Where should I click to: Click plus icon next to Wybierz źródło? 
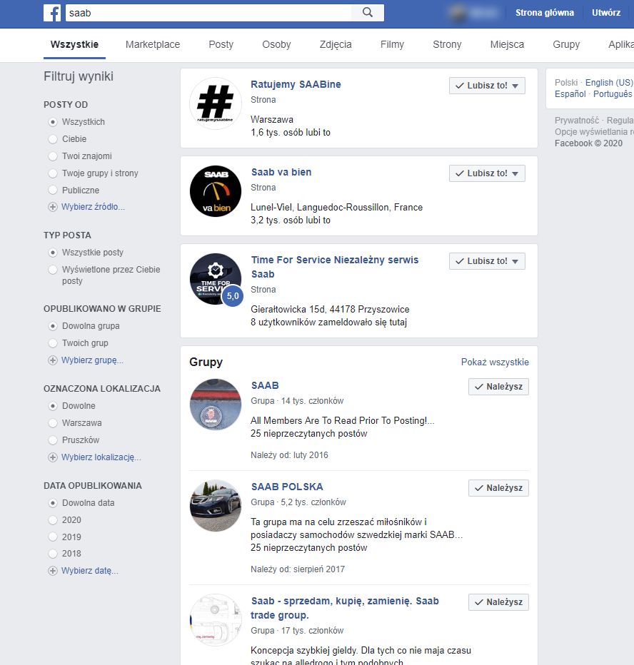[53, 207]
